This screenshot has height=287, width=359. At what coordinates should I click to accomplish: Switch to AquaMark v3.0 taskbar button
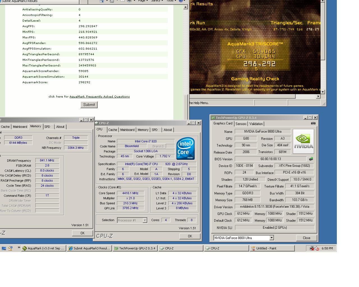tap(44, 248)
